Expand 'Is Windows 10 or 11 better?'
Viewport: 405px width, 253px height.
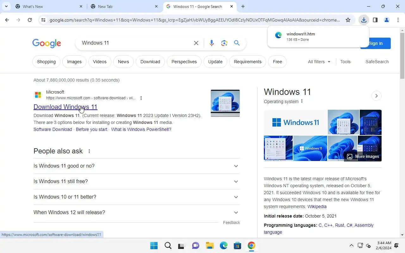pyautogui.click(x=137, y=197)
